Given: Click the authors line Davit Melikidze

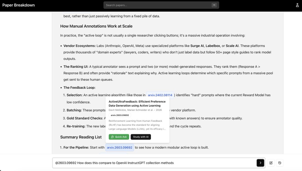Looking at the screenshot, I should (135, 110).
